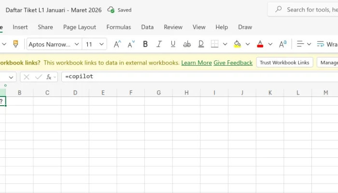Toggle strikethrough formatting
Image resolution: width=338 pixels, height=193 pixels.
187,44
